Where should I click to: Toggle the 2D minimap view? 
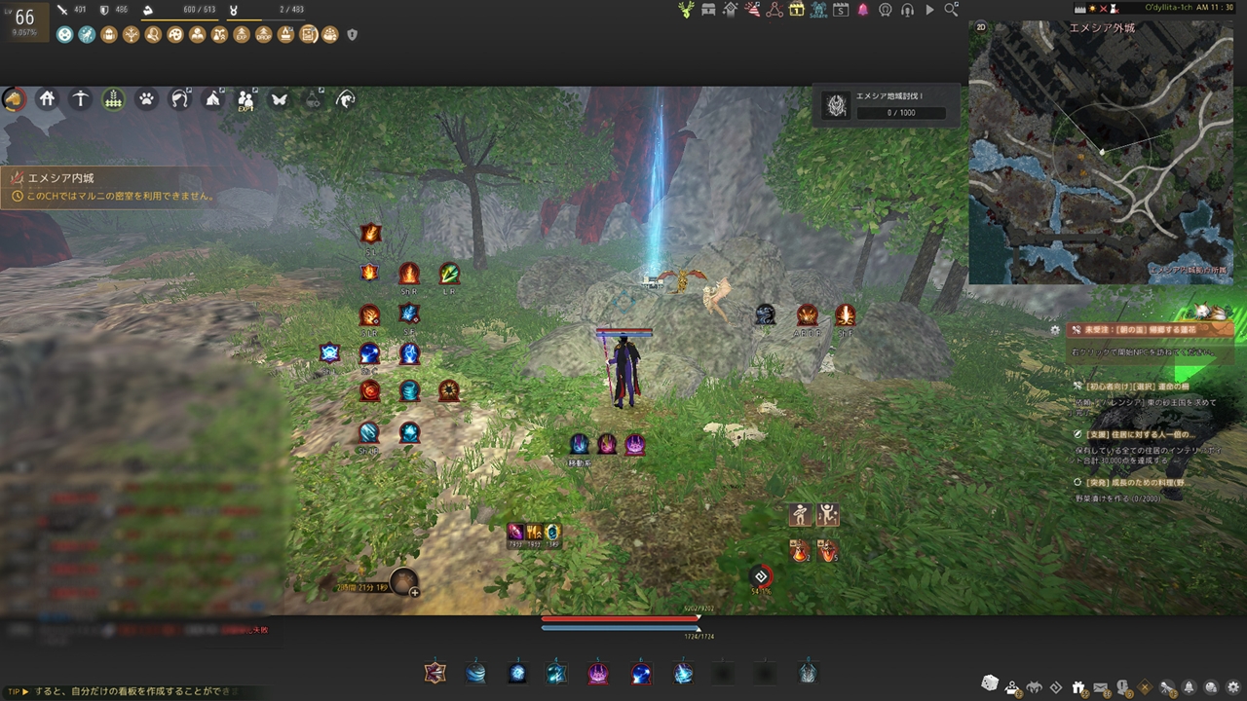tap(981, 28)
